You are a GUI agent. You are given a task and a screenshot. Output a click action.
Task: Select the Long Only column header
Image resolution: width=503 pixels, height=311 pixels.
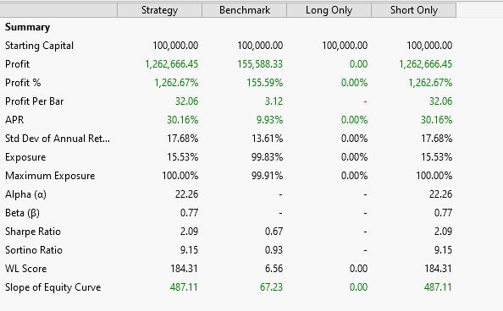(329, 10)
